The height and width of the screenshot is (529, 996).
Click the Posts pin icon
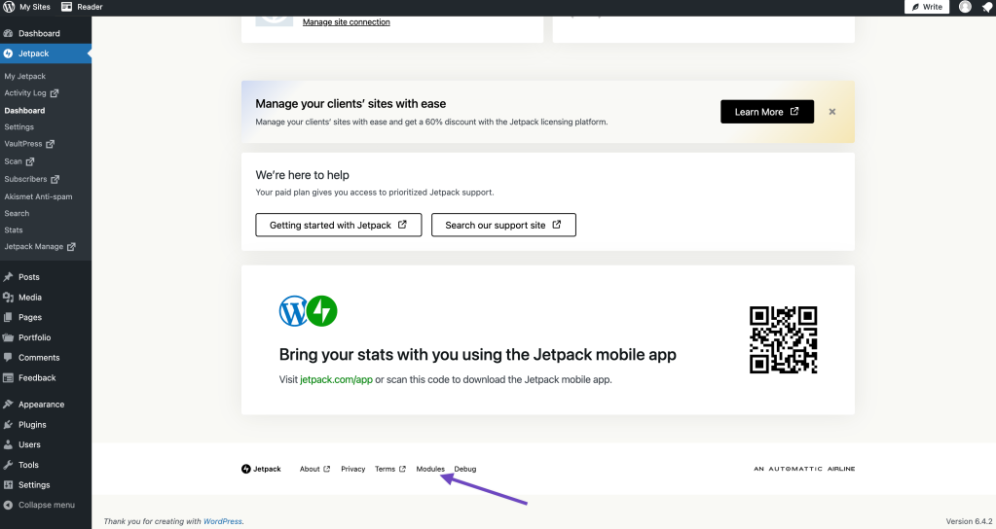point(8,277)
